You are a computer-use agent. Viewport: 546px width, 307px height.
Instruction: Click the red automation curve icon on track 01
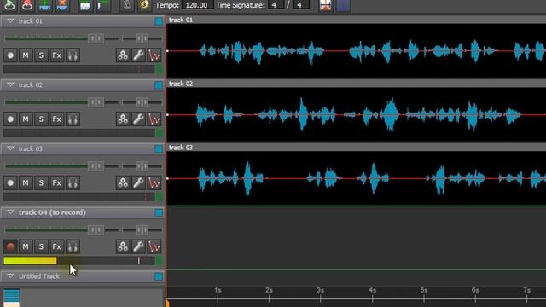pyautogui.click(x=154, y=55)
